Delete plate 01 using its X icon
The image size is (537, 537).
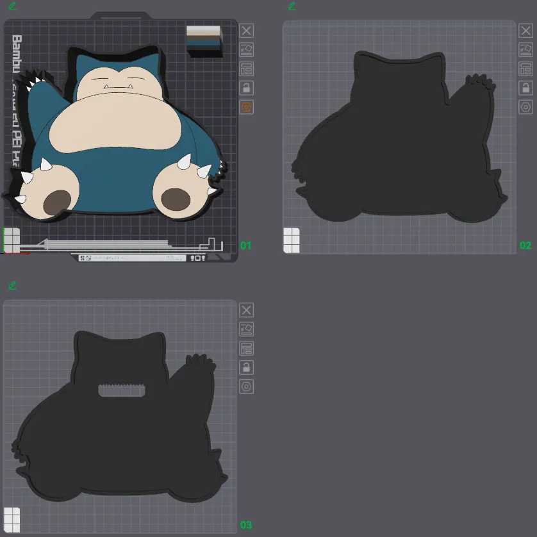tap(246, 30)
